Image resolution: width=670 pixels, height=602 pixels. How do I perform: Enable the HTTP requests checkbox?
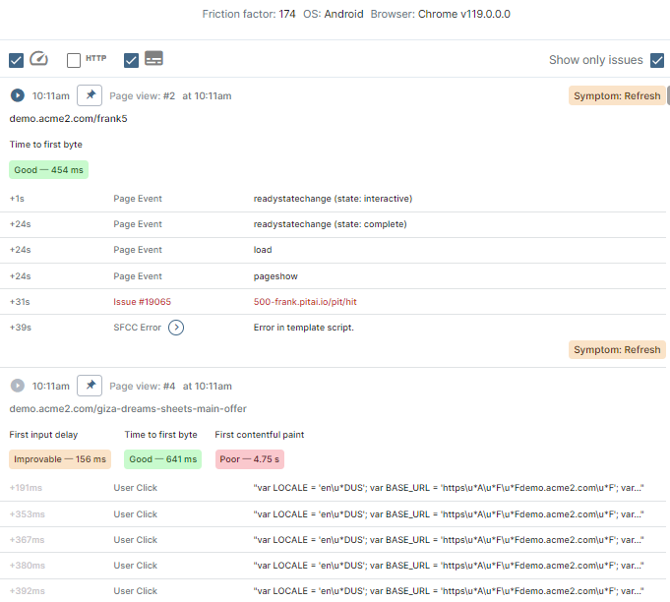click(74, 60)
